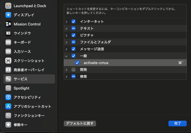
Task: Uncheck the インターネット checkbox
Action: pos(73,21)
